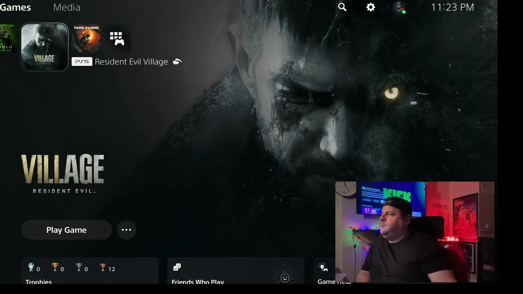This screenshot has width=523, height=294.
Task: Select the partially visible Diablo tile
Action: click(x=8, y=39)
